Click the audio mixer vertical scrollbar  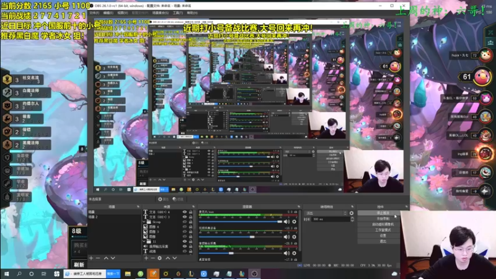pos(300,231)
